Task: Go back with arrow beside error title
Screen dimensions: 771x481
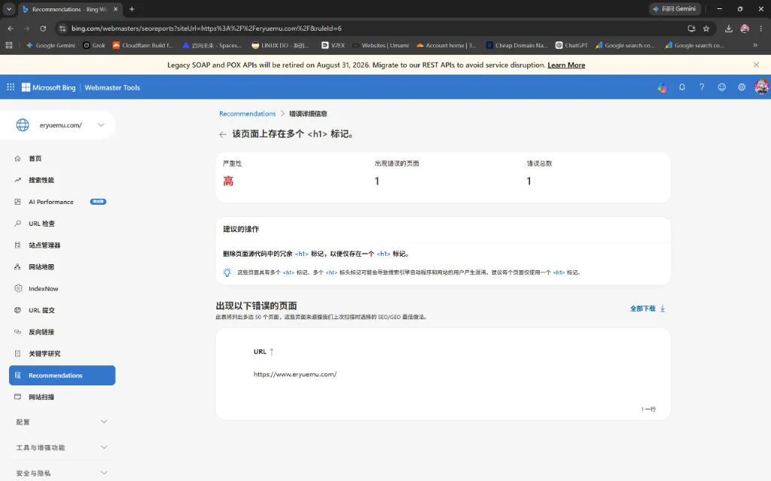Action: (x=223, y=134)
